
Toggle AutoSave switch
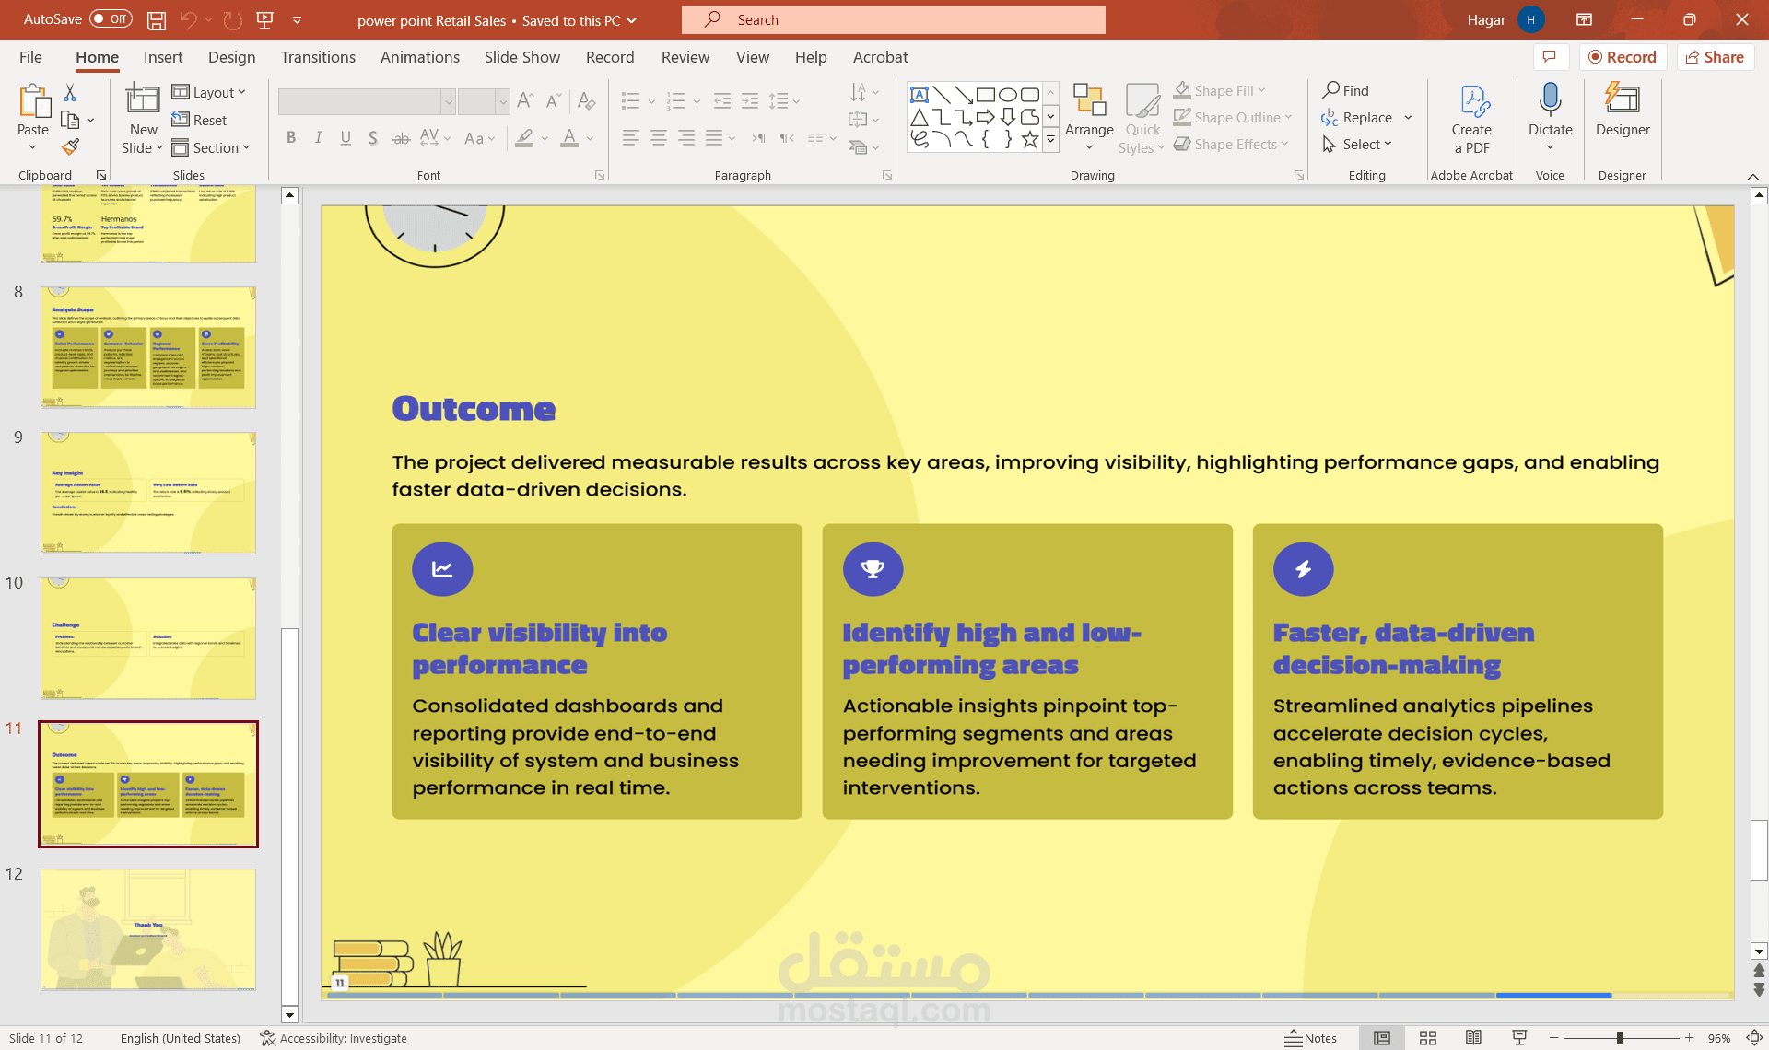(x=111, y=19)
